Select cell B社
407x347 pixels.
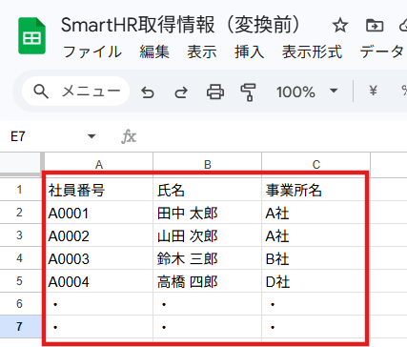tap(316, 258)
